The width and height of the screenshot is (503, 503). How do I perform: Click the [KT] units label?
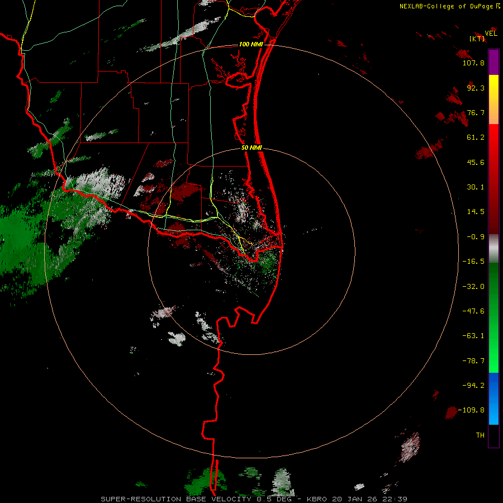pyautogui.click(x=477, y=39)
